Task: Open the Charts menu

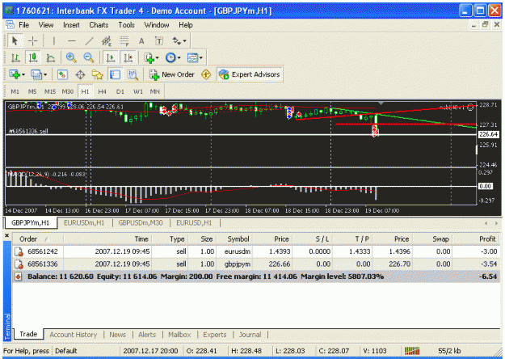Action: tap(99, 25)
